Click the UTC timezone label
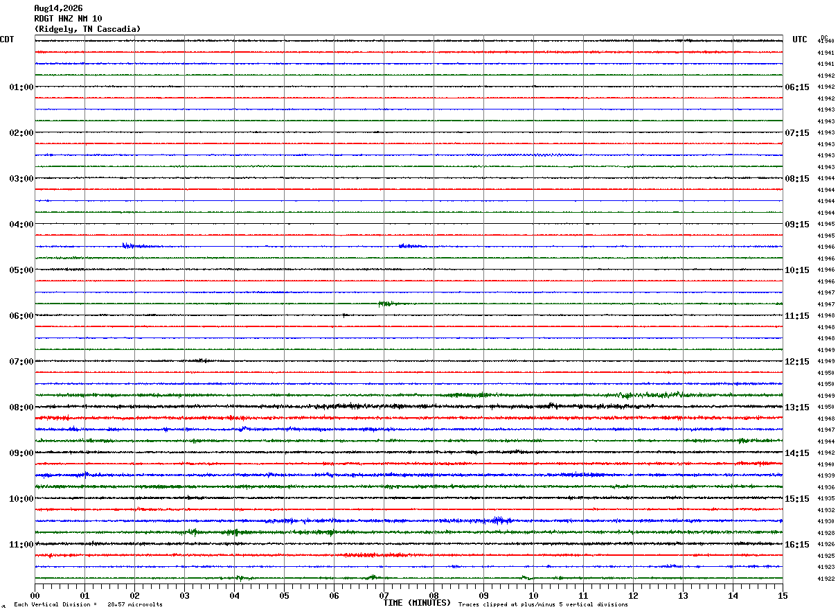The height and width of the screenshot is (614, 838). point(800,40)
